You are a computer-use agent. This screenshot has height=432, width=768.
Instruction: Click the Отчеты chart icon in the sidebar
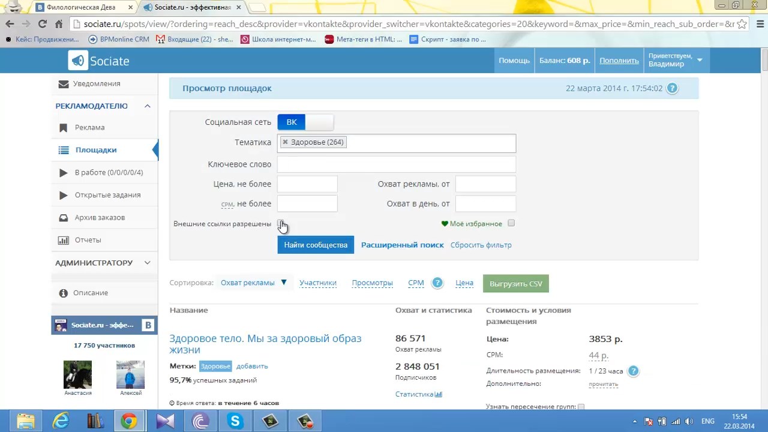pyautogui.click(x=63, y=240)
